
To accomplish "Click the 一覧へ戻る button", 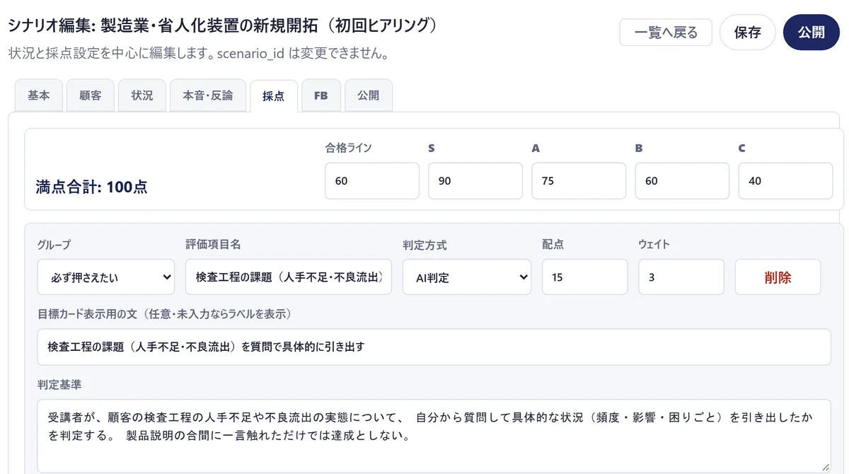I will [666, 33].
